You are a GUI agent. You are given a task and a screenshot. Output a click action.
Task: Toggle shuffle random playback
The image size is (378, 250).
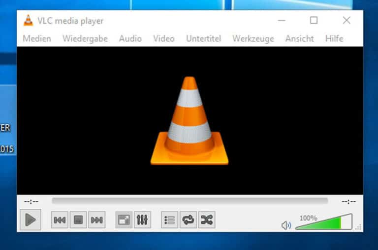click(207, 220)
